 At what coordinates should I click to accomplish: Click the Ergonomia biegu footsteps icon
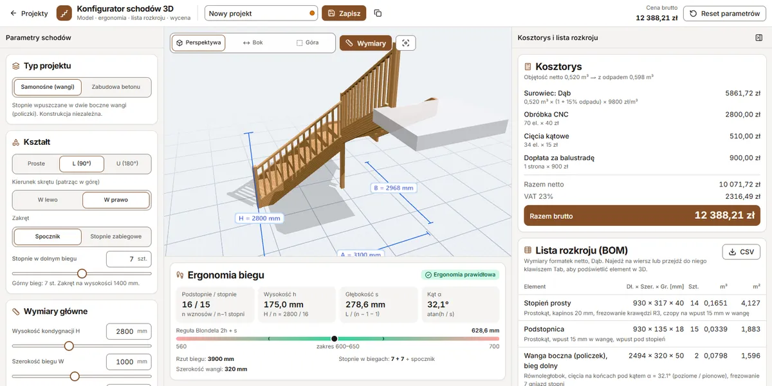click(x=181, y=275)
